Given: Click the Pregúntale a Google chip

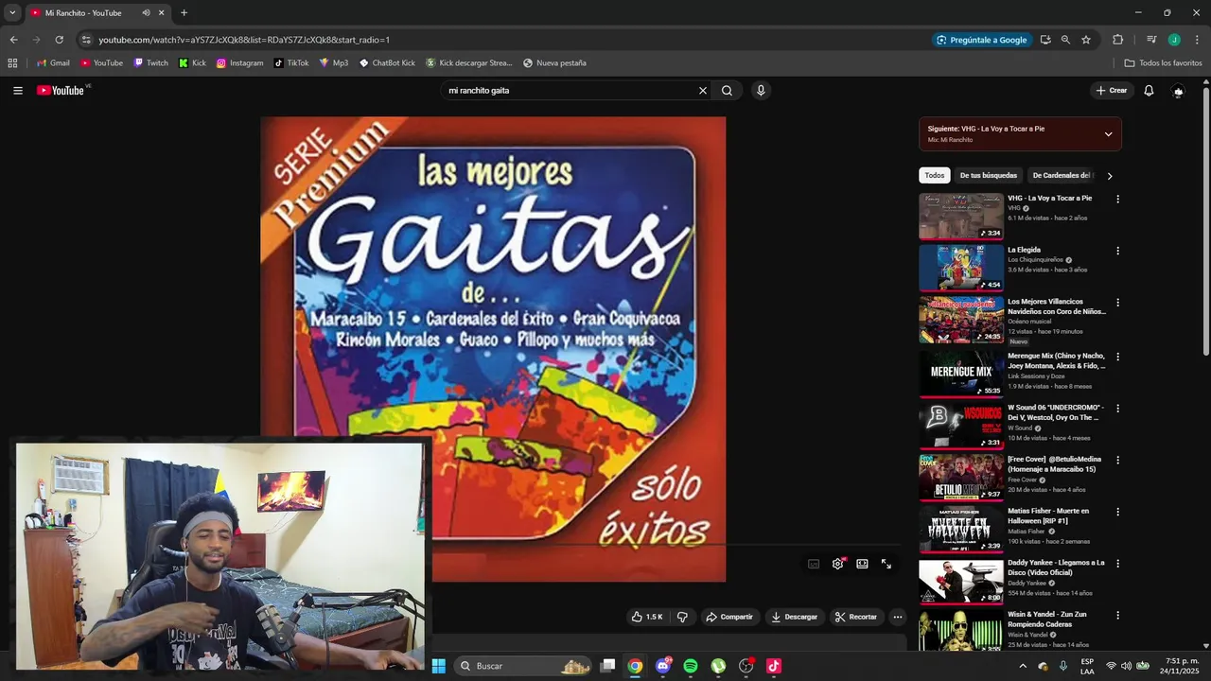Looking at the screenshot, I should 982,40.
